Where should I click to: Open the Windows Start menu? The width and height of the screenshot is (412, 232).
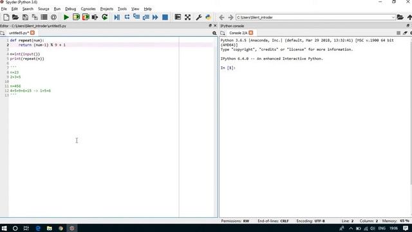[5, 228]
